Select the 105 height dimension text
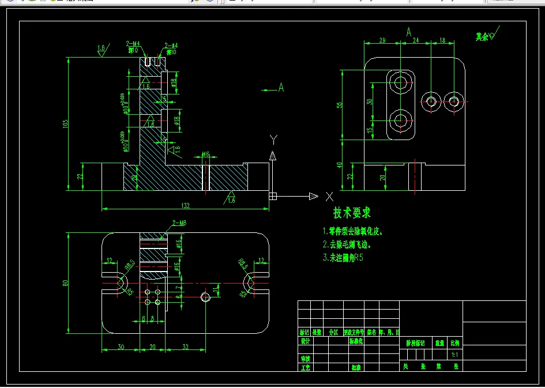Screen dimensions: 545x388 65,124
